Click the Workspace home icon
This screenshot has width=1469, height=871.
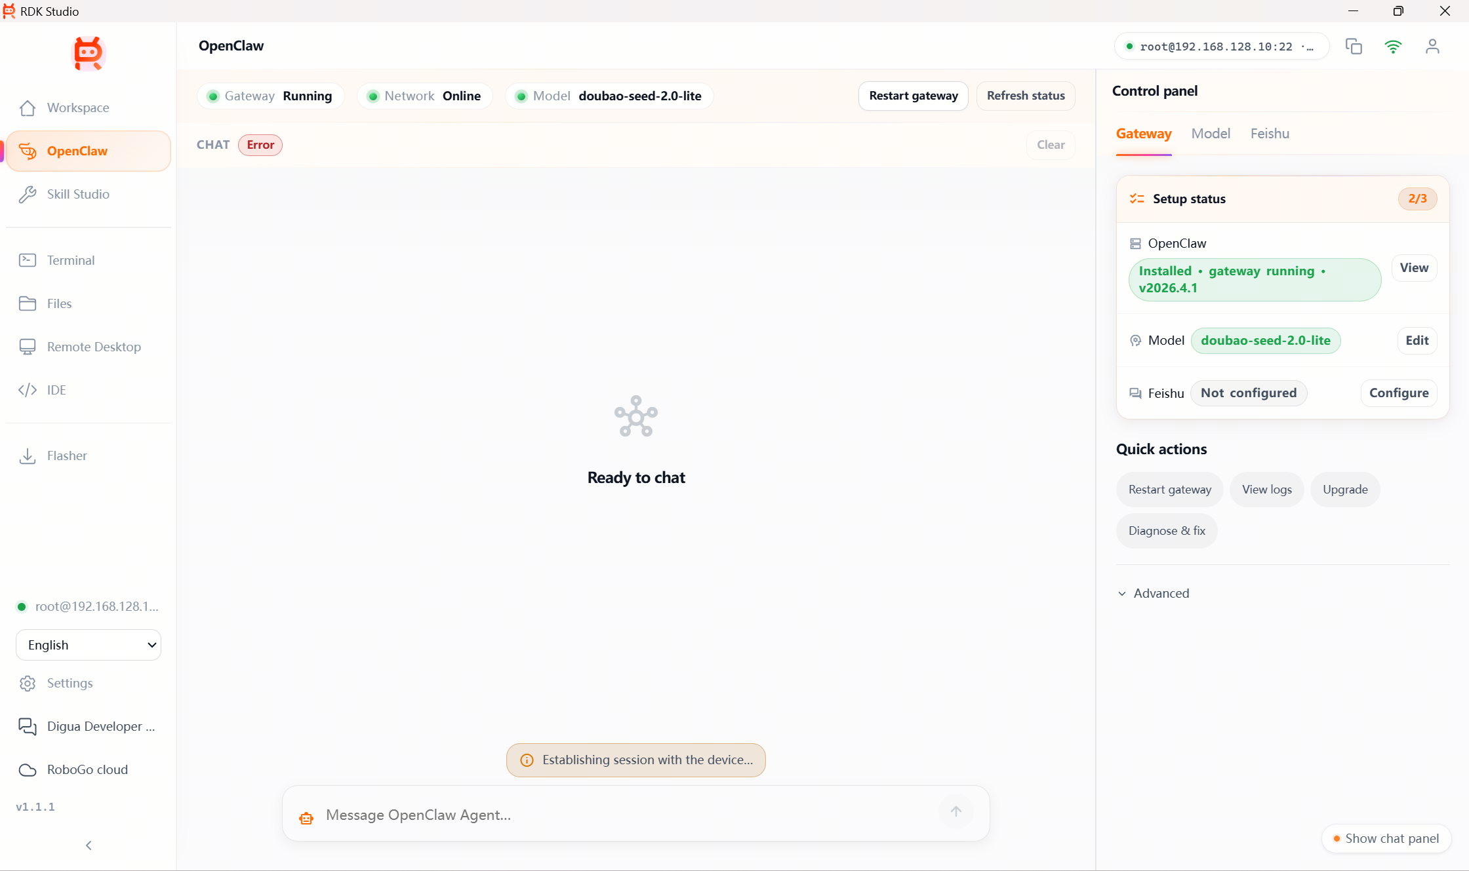coord(28,107)
